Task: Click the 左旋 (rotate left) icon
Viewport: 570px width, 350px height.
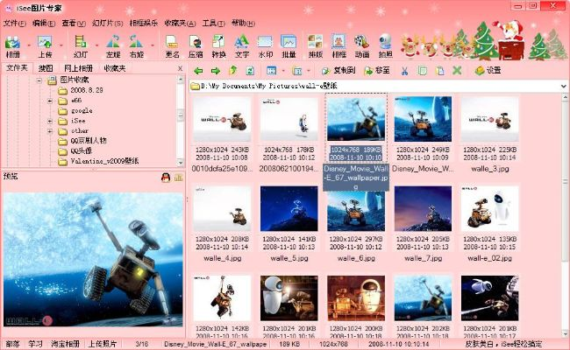Action: [113, 45]
